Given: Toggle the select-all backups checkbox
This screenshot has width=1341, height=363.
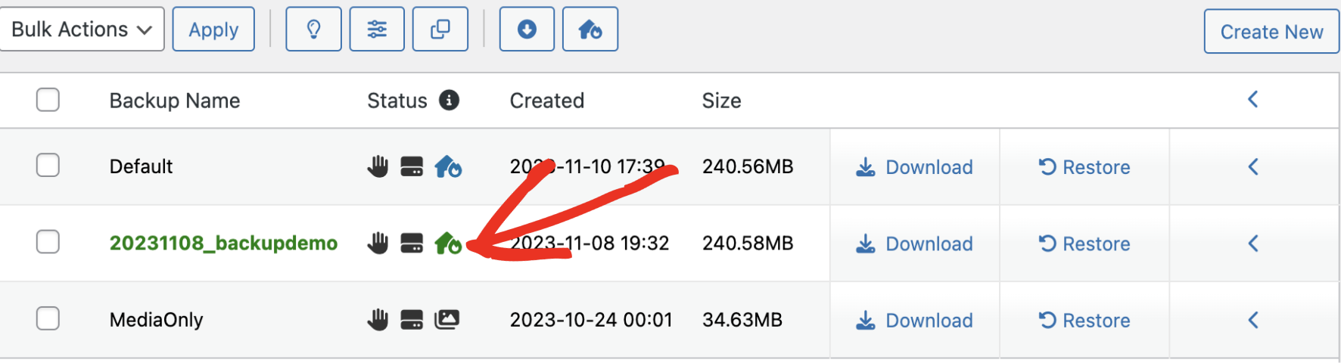Looking at the screenshot, I should pyautogui.click(x=48, y=100).
